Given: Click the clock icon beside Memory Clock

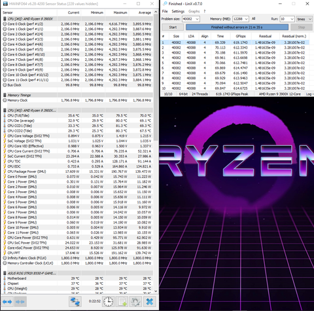Looking at the screenshot, I should point(5,100).
